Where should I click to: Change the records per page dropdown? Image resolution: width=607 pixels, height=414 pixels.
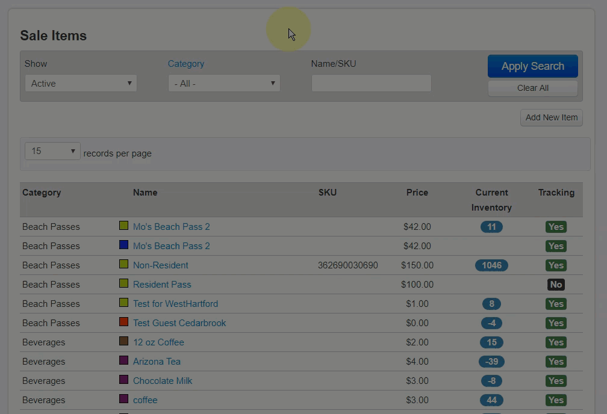click(52, 150)
